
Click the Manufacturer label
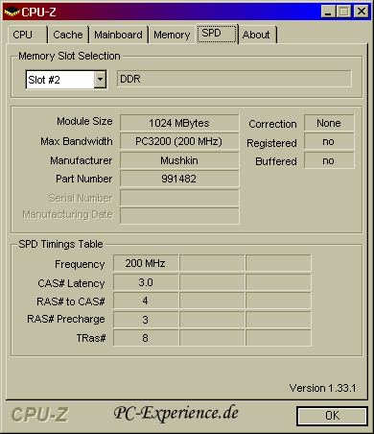(x=82, y=160)
